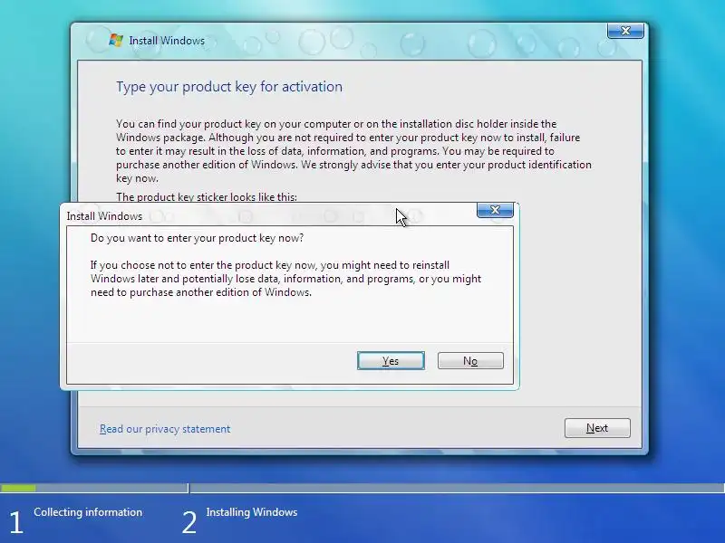Select the 'Collecting information' step label
Image resolution: width=725 pixels, height=543 pixels.
[x=88, y=512]
